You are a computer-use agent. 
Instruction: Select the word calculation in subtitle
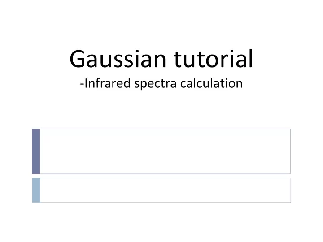tap(212, 83)
